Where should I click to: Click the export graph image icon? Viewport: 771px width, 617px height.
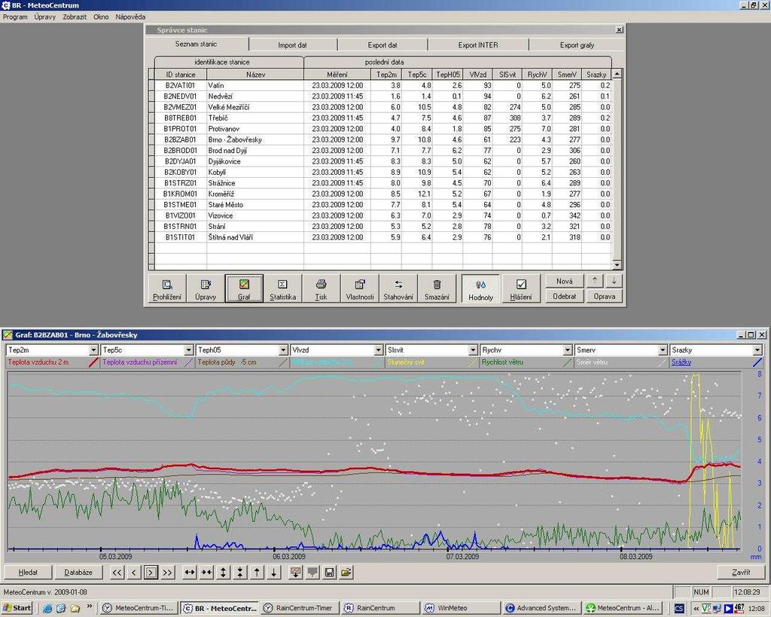pyautogui.click(x=295, y=573)
